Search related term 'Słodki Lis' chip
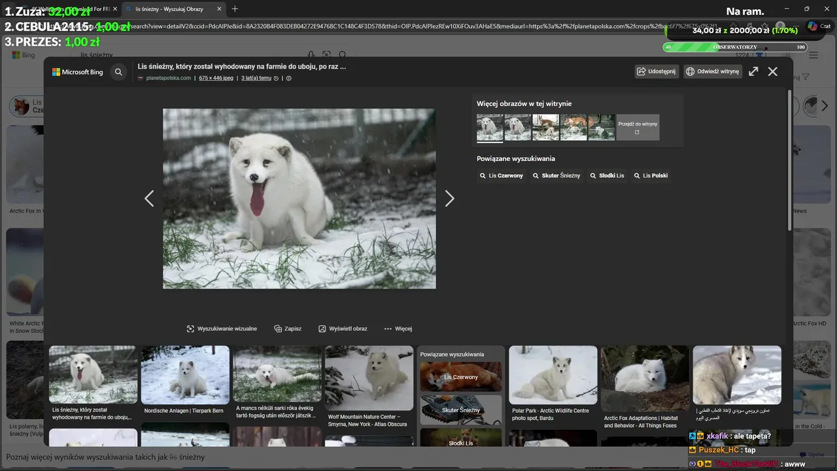The height and width of the screenshot is (471, 837). point(607,175)
